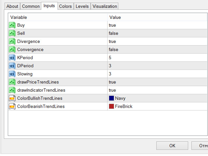Click the Slowing integer type icon
The width and height of the screenshot is (208, 156).
[12, 74]
